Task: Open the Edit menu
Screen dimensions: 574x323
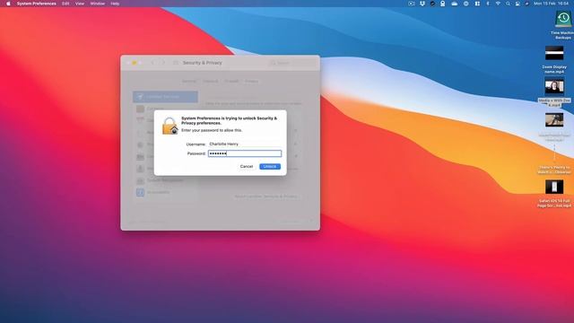Action: pyautogui.click(x=65, y=4)
